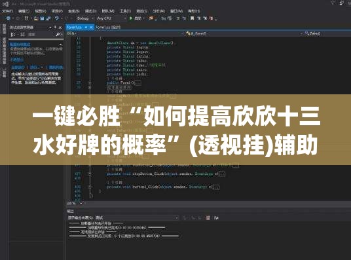Click the notifications flag in the title bar
Screen dimensions: 351x260
coord(333,3)
